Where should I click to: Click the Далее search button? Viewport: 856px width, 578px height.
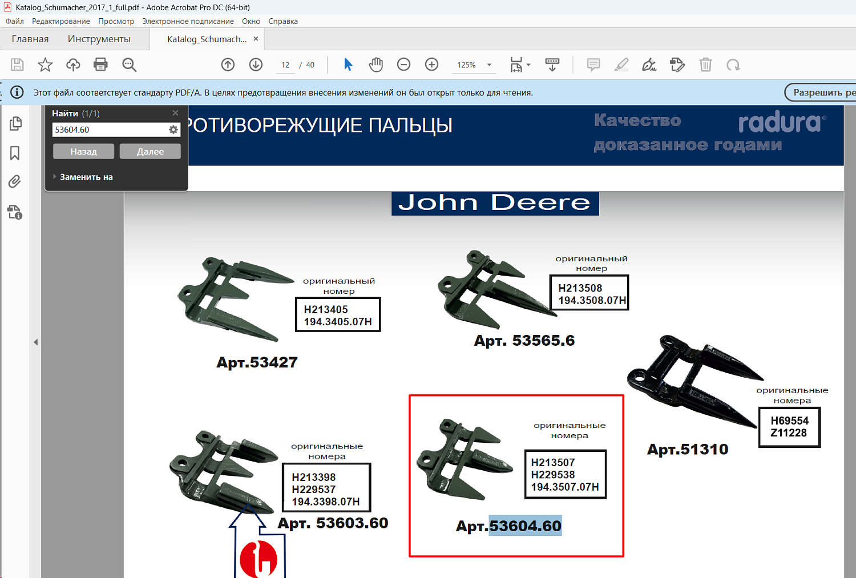[x=150, y=151]
